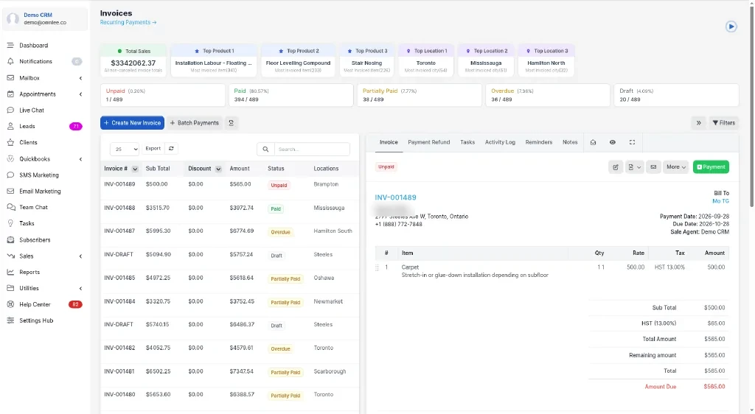This screenshot has height=414, width=755.
Task: Toggle the eye preview icon
Action: click(x=612, y=142)
